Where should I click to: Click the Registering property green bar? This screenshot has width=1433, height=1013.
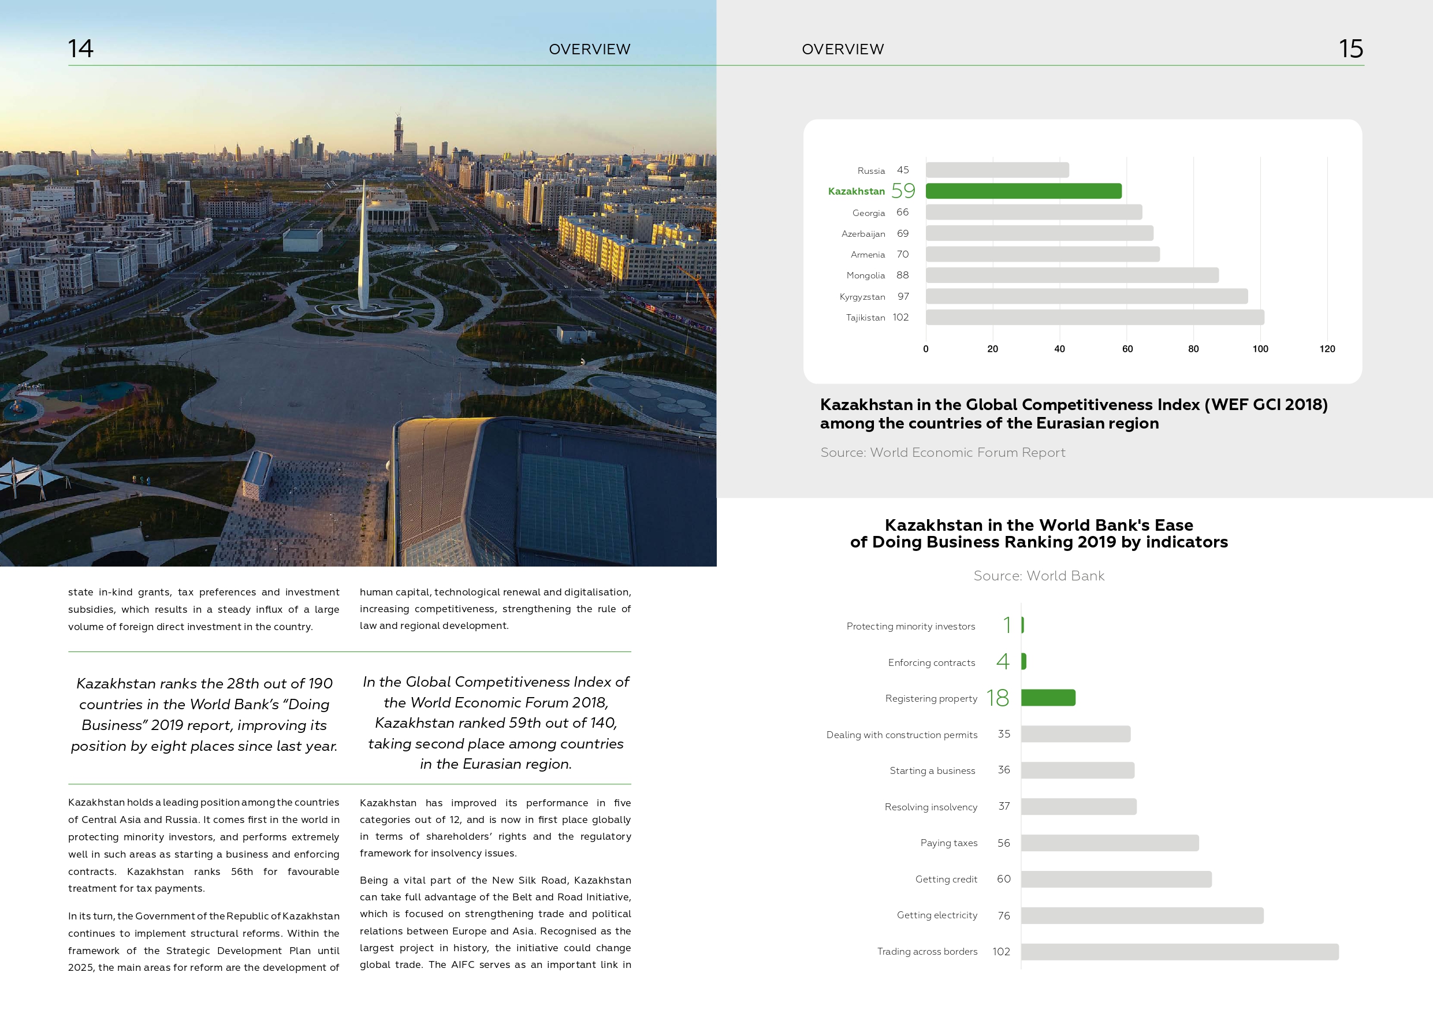1048,697
